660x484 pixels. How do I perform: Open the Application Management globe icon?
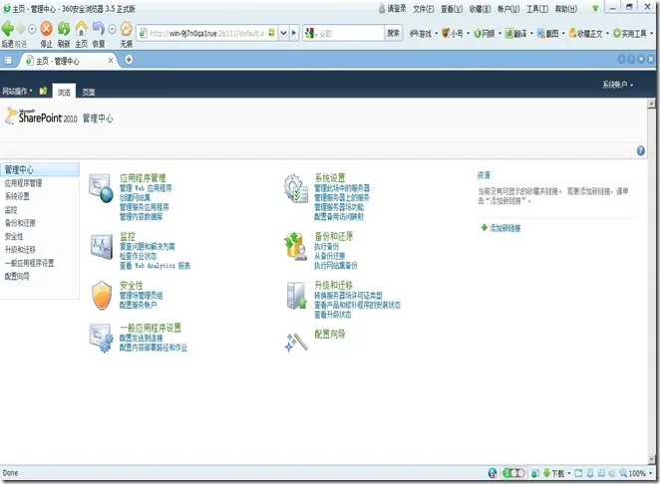(x=101, y=187)
